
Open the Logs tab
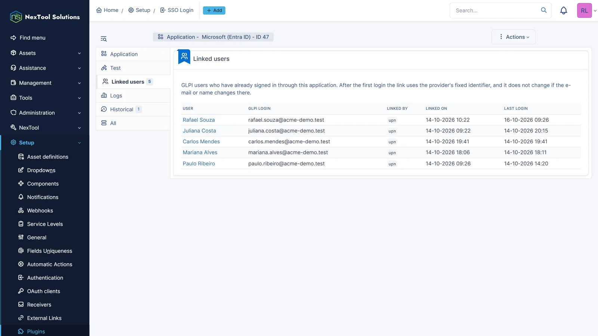click(x=133, y=96)
